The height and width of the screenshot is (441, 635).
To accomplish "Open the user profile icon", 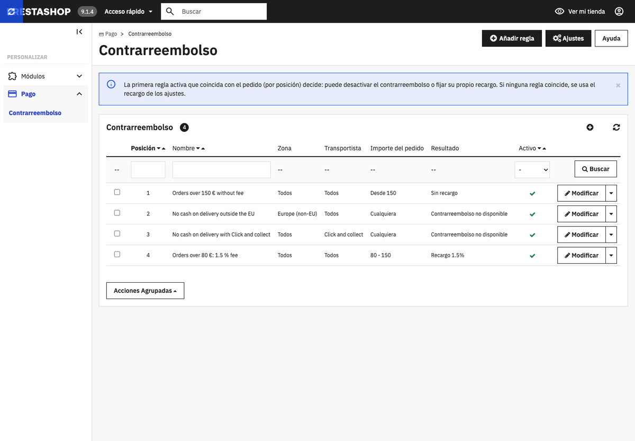I will point(619,11).
